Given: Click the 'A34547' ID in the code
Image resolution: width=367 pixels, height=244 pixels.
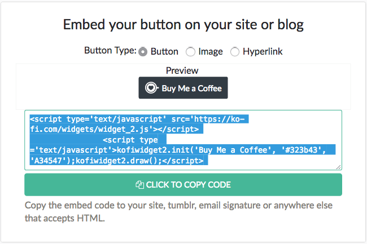Looking at the screenshot, I should click(x=48, y=161).
